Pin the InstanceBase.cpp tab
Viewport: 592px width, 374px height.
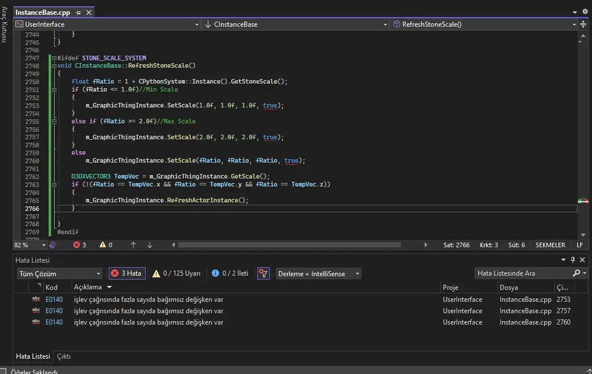coord(78,13)
